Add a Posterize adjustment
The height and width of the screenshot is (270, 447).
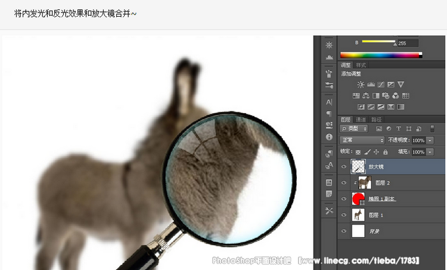[x=371, y=107]
